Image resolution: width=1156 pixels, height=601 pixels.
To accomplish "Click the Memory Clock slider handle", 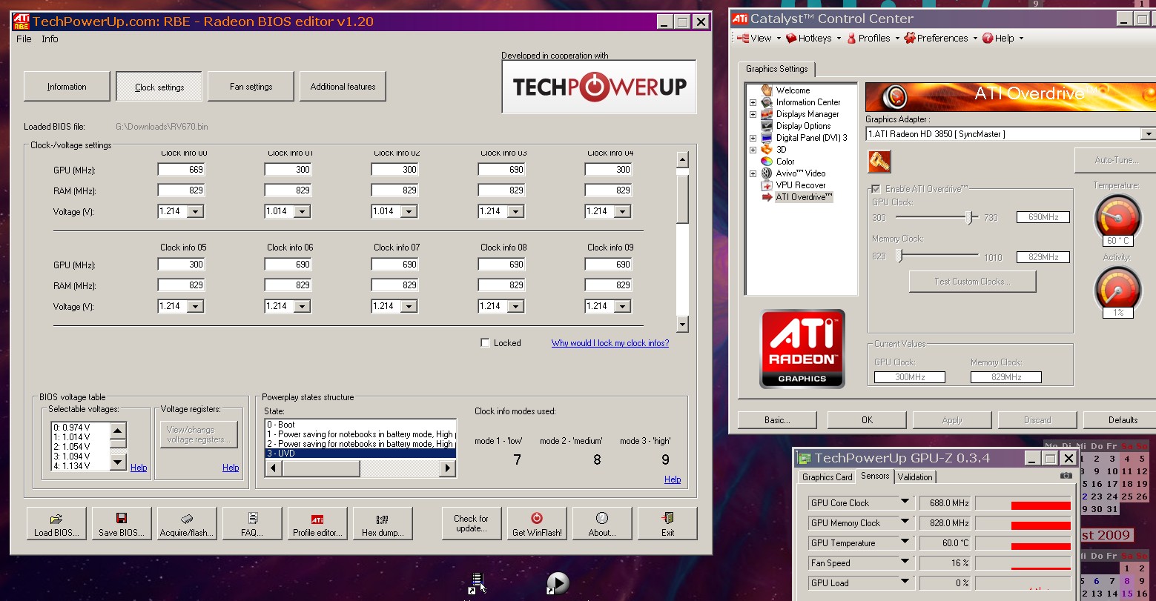I will (899, 256).
